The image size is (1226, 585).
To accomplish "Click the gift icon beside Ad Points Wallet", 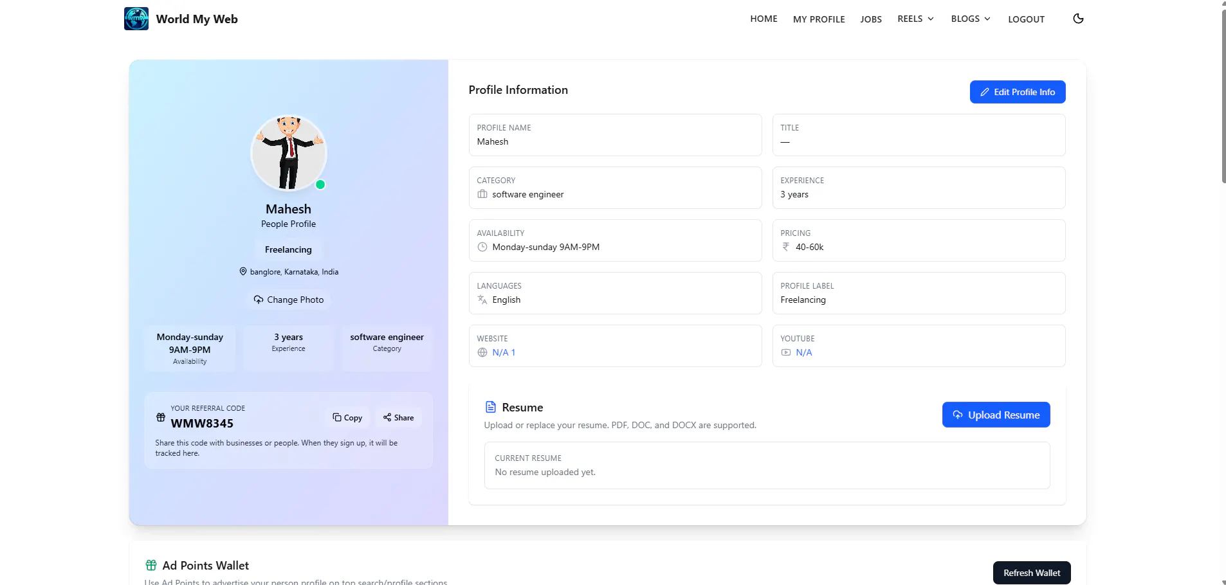I will pos(151,565).
